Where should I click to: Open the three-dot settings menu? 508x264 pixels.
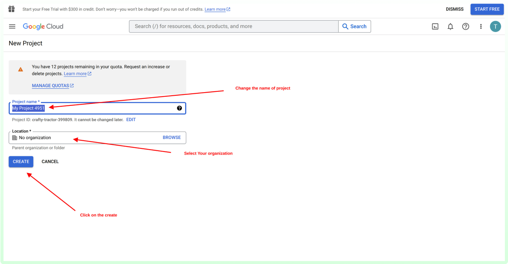(481, 27)
